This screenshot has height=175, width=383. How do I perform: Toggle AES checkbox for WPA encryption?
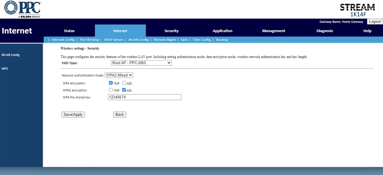click(124, 83)
